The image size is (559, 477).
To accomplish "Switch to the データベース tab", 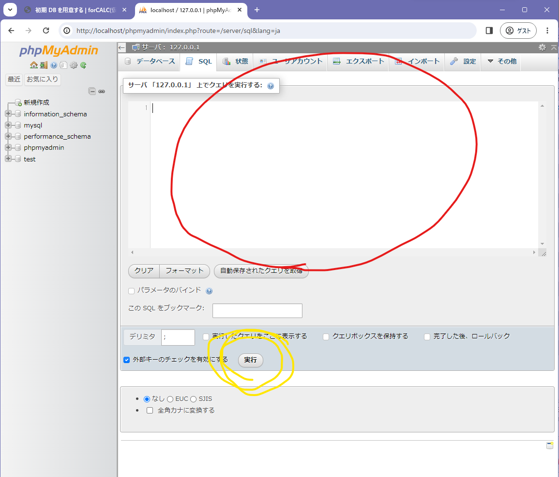I will (150, 62).
